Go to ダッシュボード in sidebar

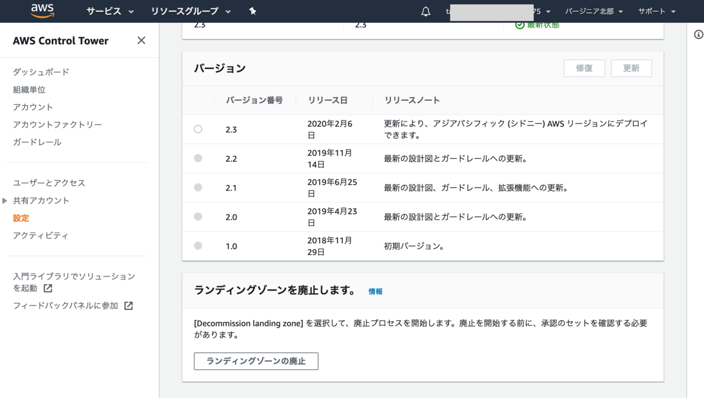pos(41,72)
